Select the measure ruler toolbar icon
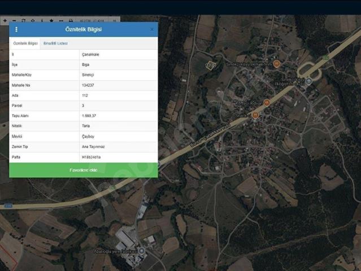Screen dimensions: 361x271 coord(61,21)
